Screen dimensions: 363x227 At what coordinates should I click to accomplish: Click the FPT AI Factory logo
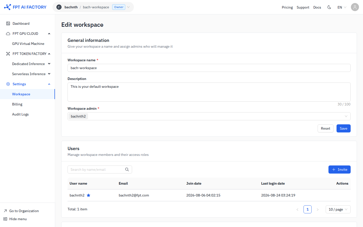[x=25, y=7]
